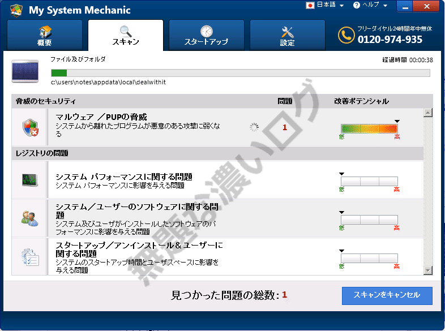This screenshot has height=331, width=445.
Task: Click the ファイル及びフォルダ scan label
Action: (78, 59)
